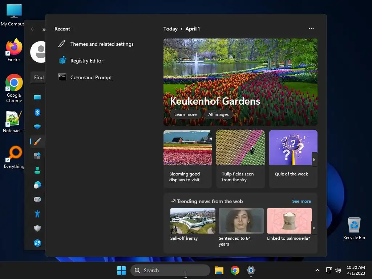Select Privacy shield icon in Settings sidebar
This screenshot has width=372, height=279.
tap(37, 229)
